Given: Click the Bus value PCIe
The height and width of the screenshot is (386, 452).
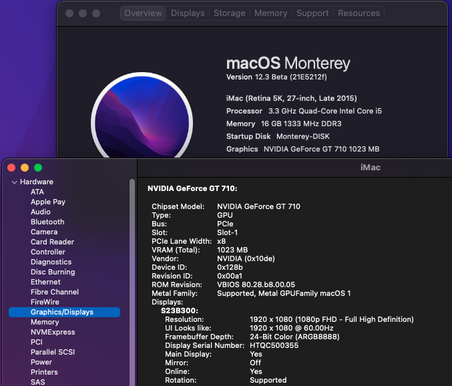Looking at the screenshot, I should click(x=225, y=224).
